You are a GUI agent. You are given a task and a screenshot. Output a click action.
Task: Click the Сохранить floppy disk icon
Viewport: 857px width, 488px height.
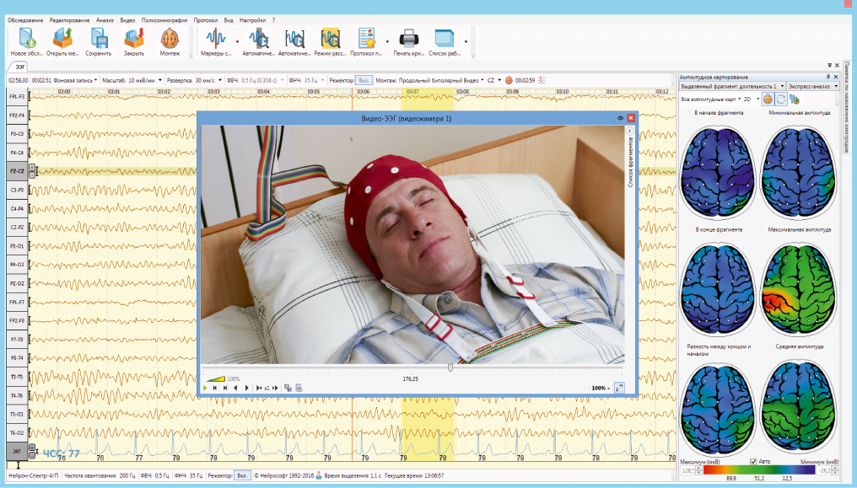pyautogui.click(x=99, y=39)
